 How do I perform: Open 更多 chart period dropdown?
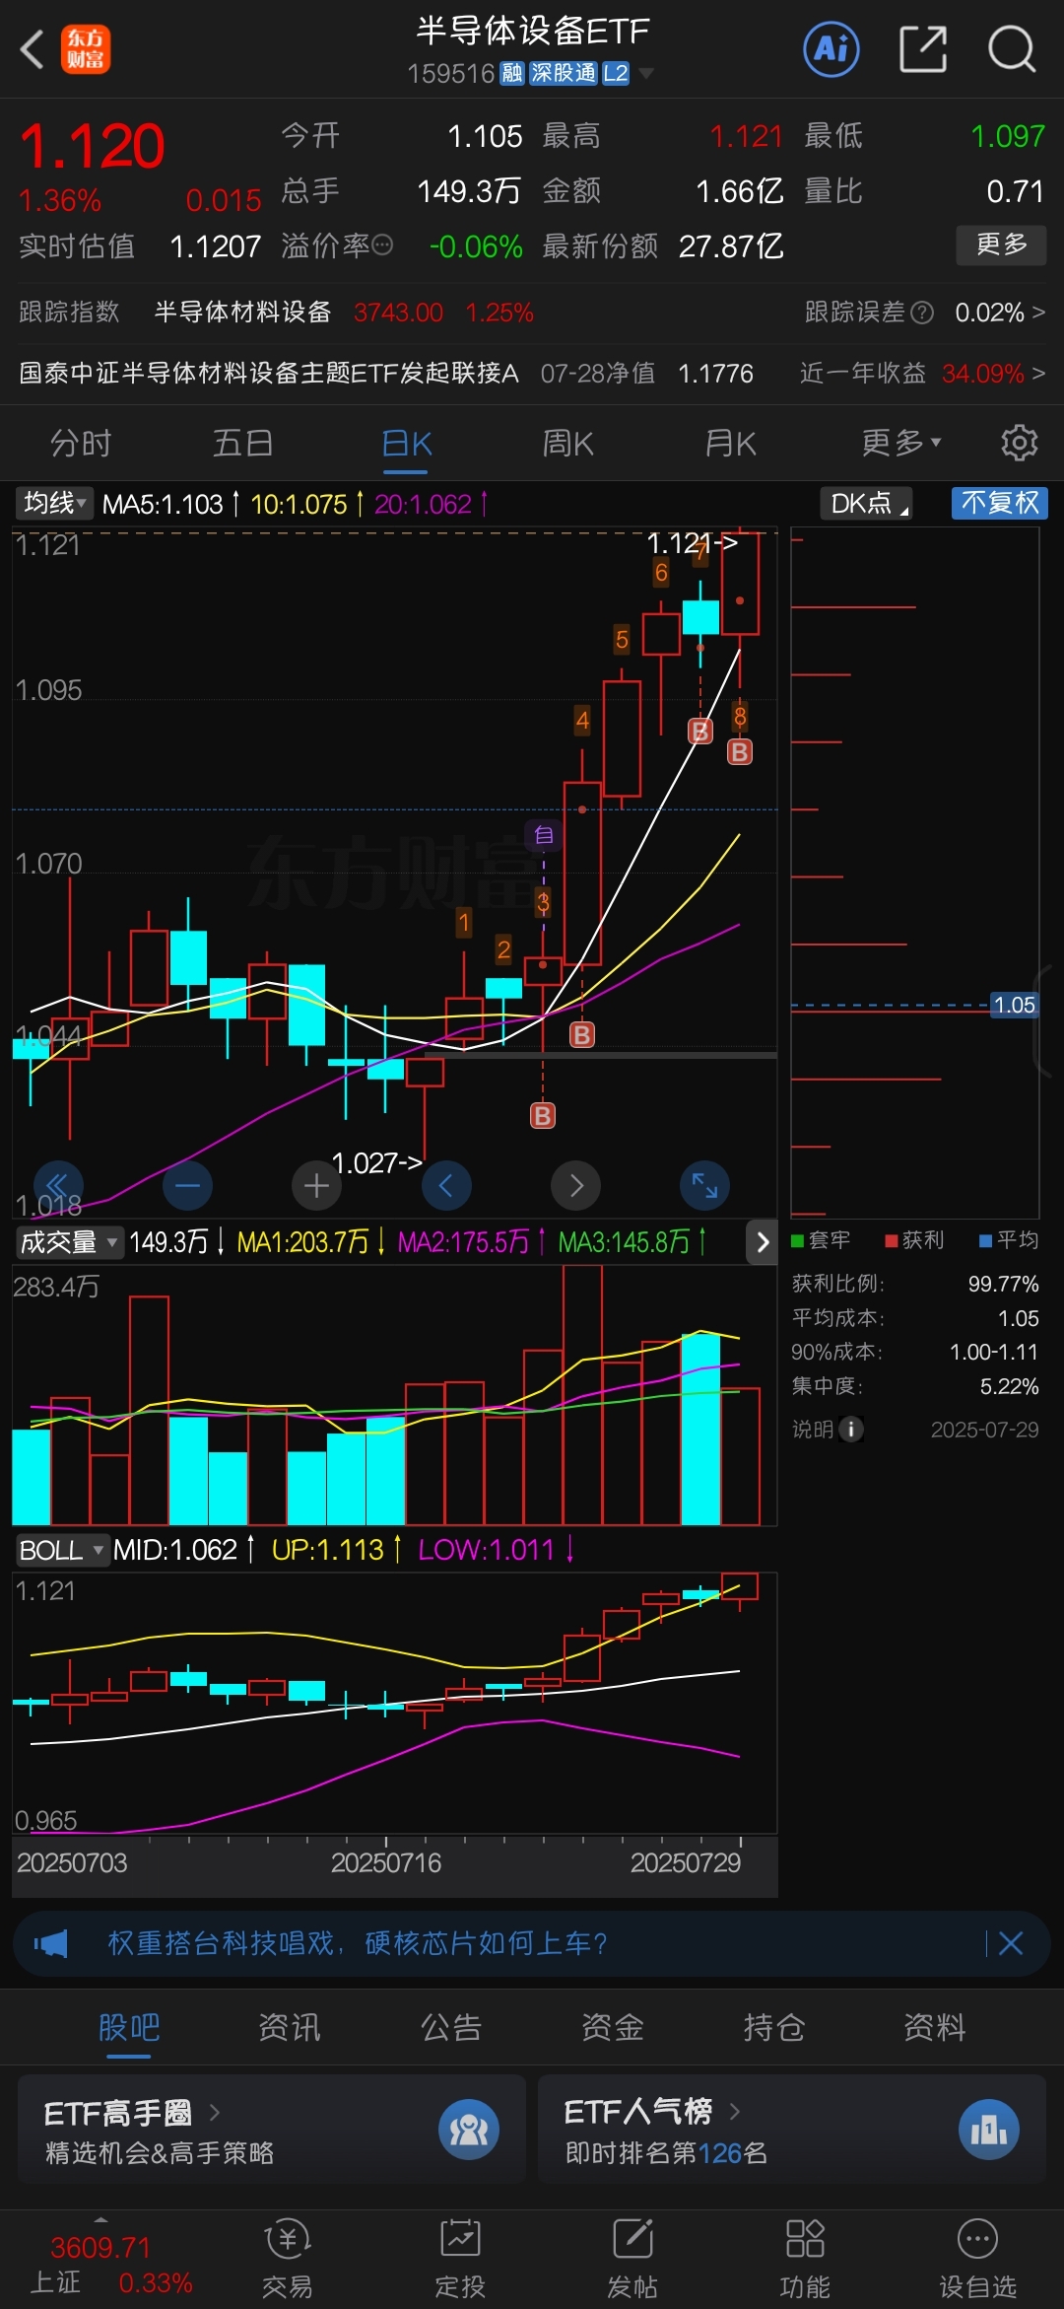pos(901,443)
